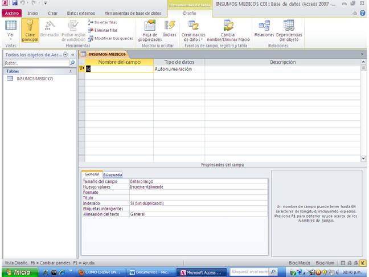Click Modificar búsquedas
Screen dimensions: 369x277
click(110, 38)
